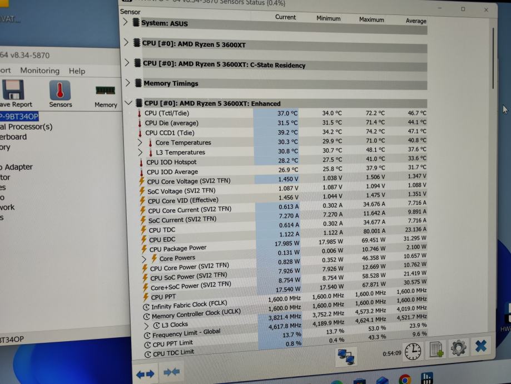Click the Current column header

285,17
